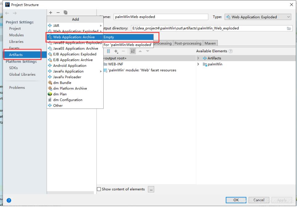This screenshot has height=207, width=297.
Task: Select the Empty submenu option
Action: coord(128,37)
